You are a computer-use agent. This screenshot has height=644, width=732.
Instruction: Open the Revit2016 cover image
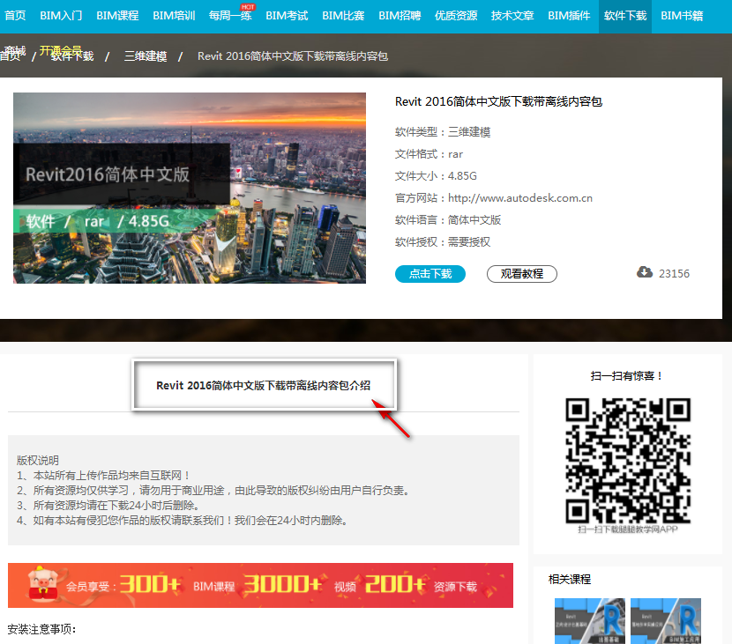click(x=190, y=188)
